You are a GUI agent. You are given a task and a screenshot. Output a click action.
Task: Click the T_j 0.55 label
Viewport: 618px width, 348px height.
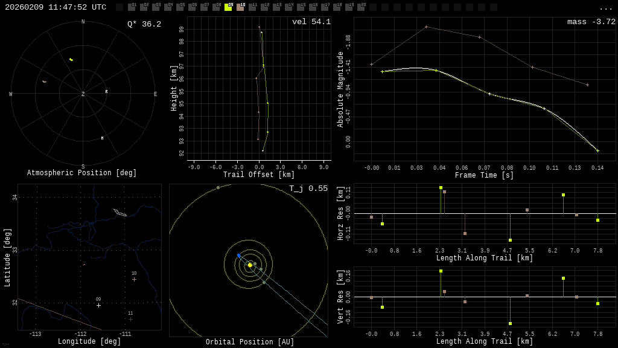coord(308,188)
